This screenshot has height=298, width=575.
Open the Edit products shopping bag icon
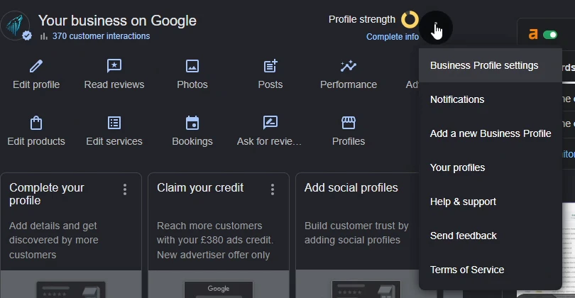[x=36, y=123]
